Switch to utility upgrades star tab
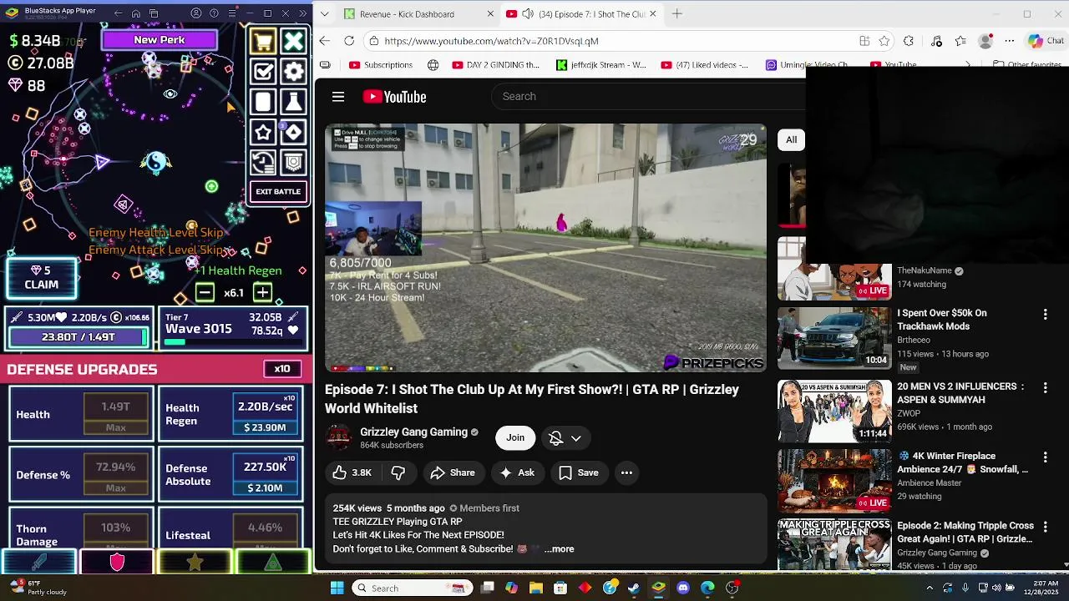Screen dimensions: 1069x601 click(195, 563)
